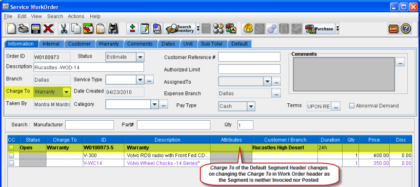Screen dimensions: 420x187
Task: Save work order with floppy disk icon
Action: pos(36,28)
